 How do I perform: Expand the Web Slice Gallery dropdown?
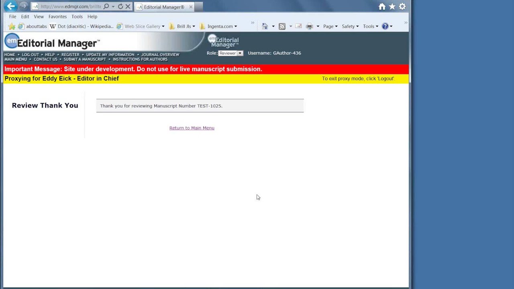[x=163, y=26]
